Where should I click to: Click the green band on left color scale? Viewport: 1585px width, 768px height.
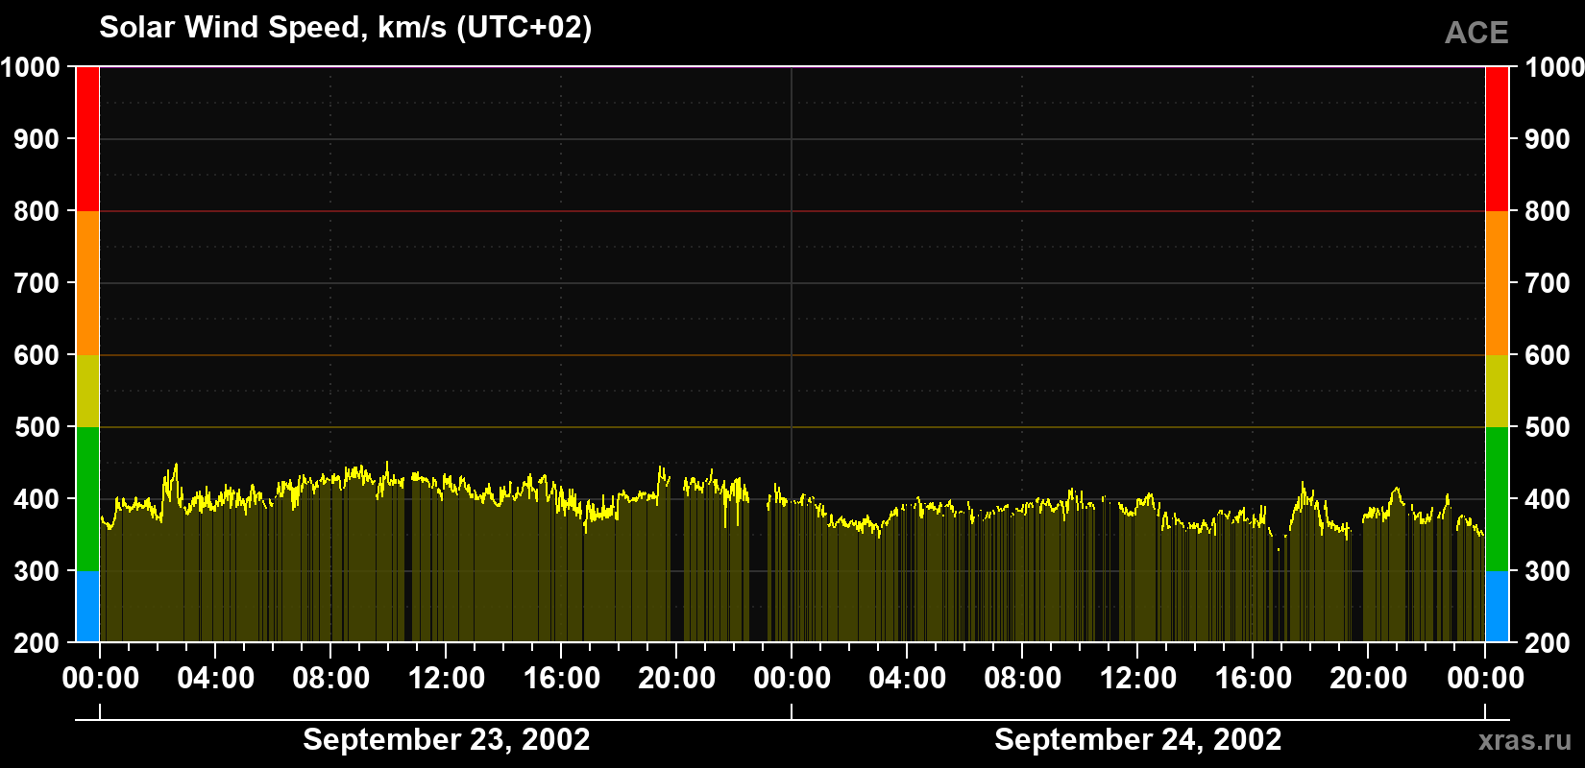[87, 499]
